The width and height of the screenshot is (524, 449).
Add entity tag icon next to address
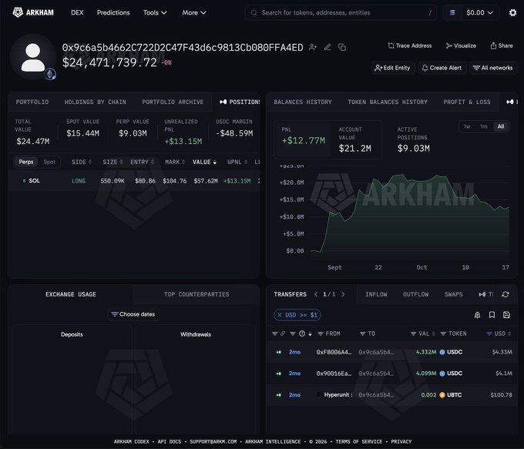pos(312,47)
